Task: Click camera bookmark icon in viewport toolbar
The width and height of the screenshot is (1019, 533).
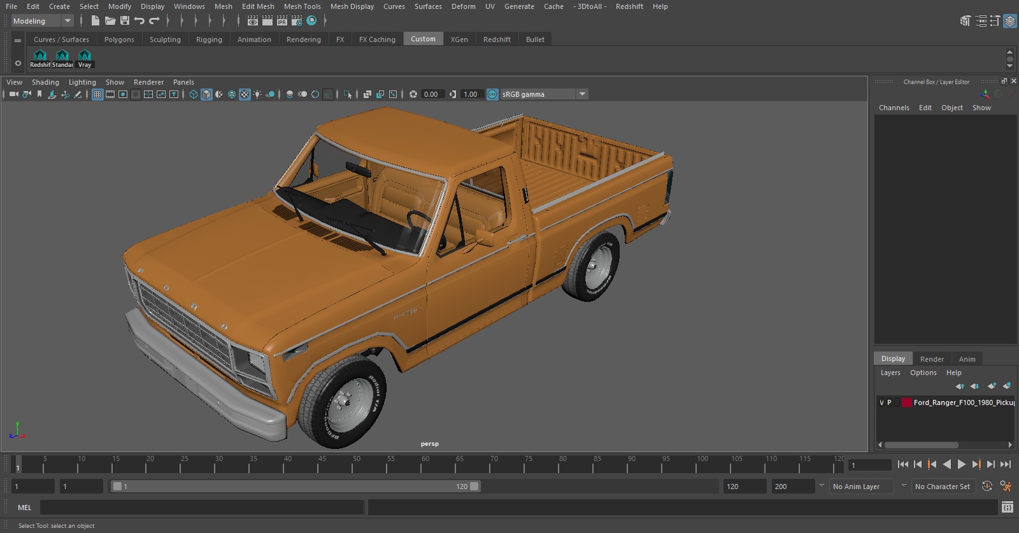Action: tap(39, 94)
